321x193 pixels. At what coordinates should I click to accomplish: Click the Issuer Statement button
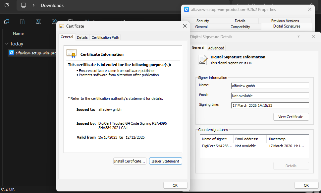(165, 161)
